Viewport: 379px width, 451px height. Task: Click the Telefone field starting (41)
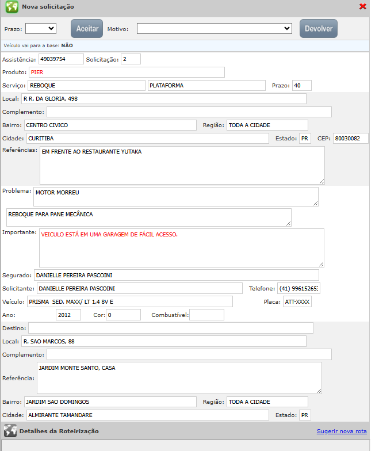(x=298, y=289)
